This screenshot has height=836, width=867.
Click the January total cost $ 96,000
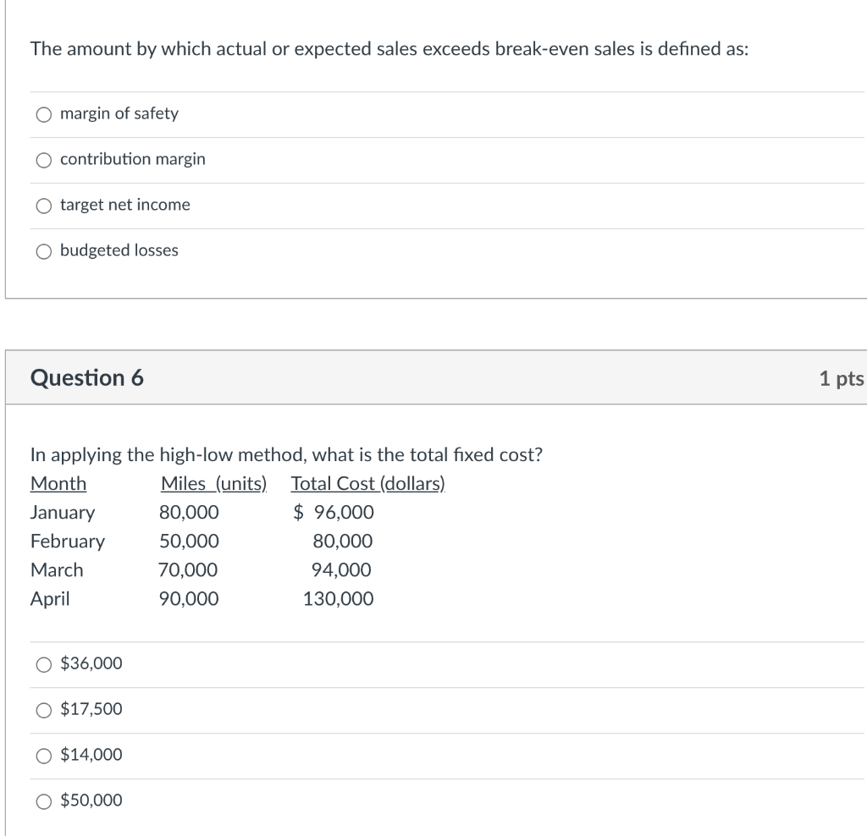(334, 512)
